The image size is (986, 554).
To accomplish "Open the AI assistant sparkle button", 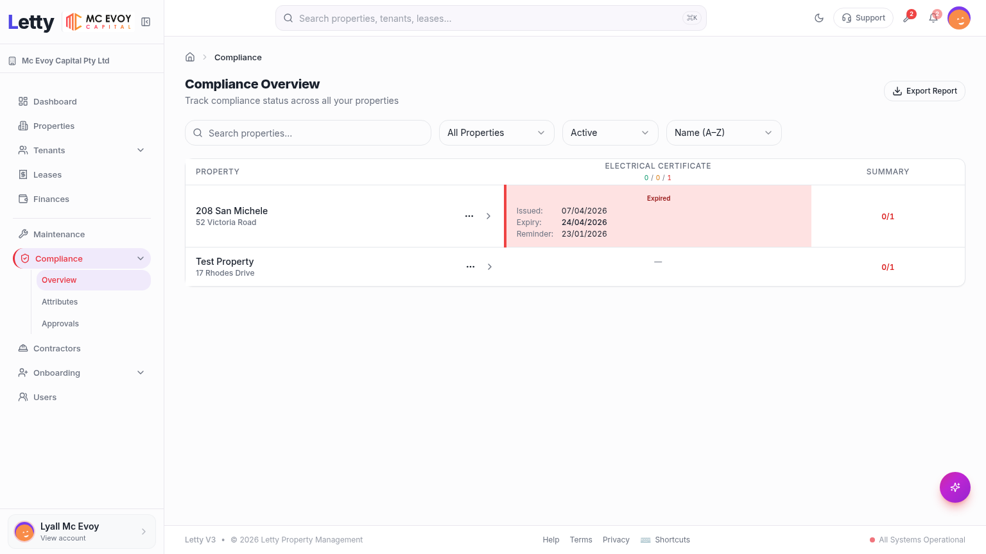I will 955,487.
